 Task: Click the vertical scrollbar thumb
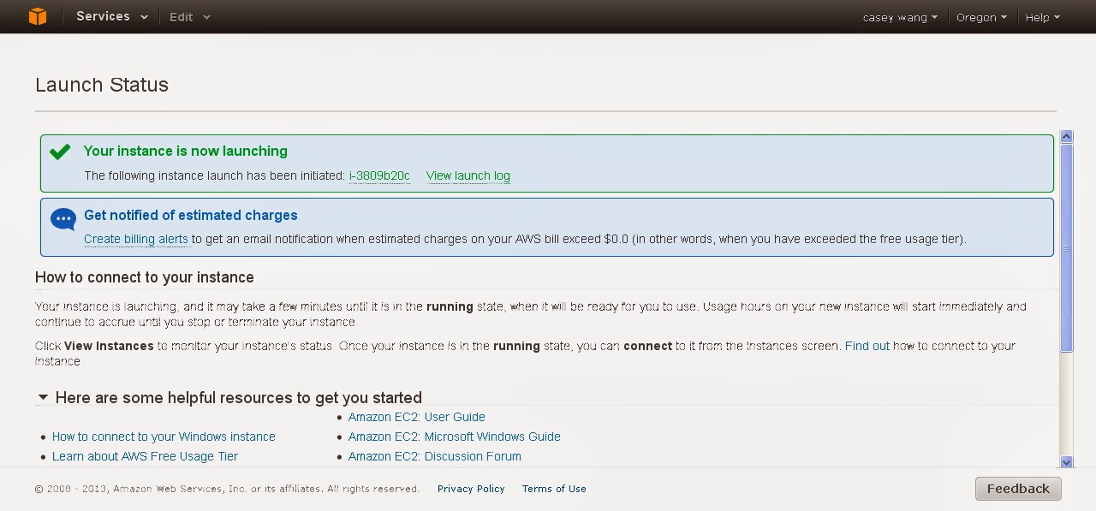(x=1066, y=247)
